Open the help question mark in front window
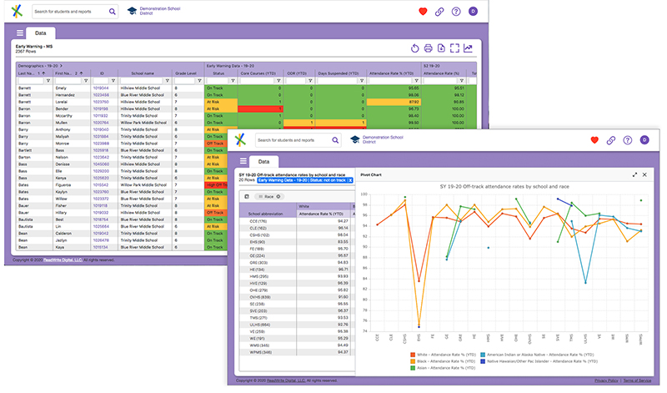The image size is (667, 393). coord(628,140)
